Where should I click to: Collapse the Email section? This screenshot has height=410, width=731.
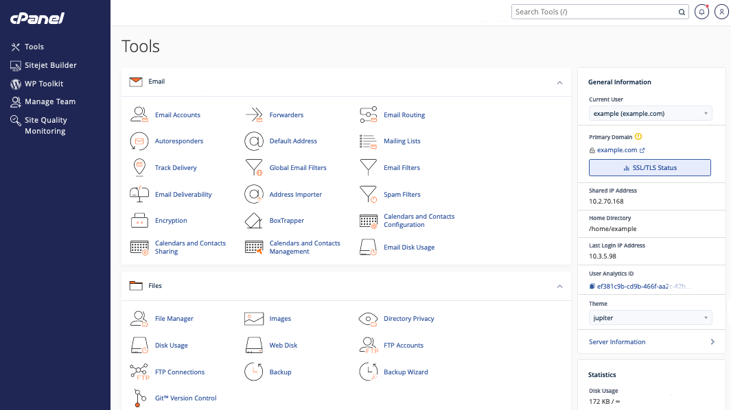click(559, 82)
